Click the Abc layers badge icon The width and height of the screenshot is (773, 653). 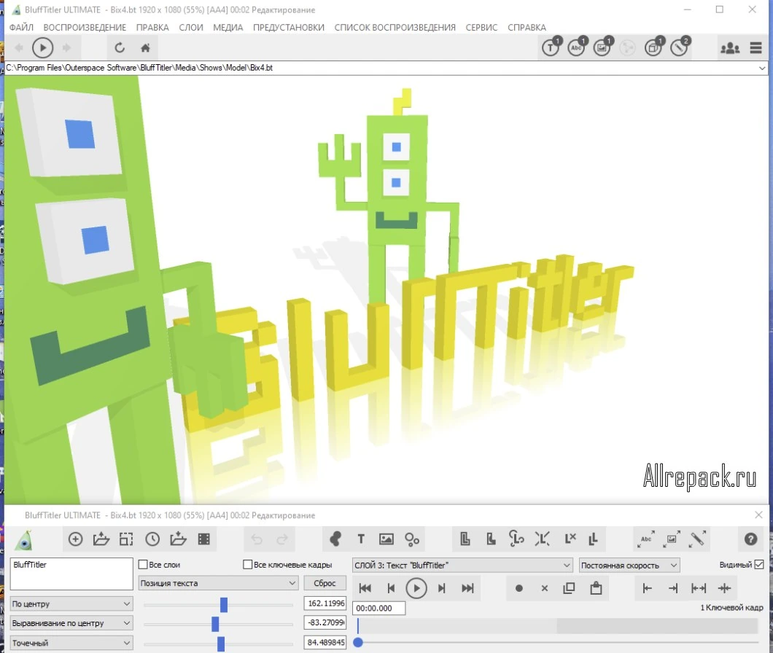click(577, 47)
